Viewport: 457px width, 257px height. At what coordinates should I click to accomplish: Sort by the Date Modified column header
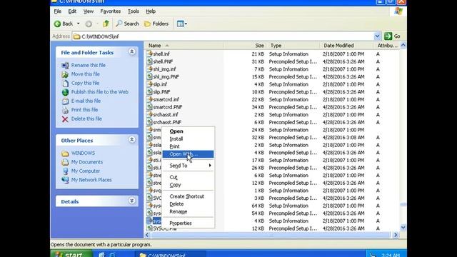[346, 46]
